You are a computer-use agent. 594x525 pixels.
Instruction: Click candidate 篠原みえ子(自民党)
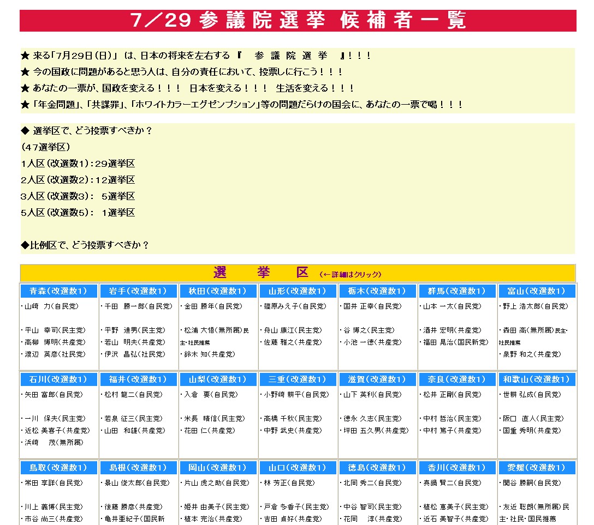pyautogui.click(x=293, y=306)
